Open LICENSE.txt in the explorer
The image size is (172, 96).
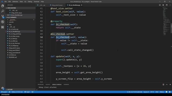pos(12,55)
